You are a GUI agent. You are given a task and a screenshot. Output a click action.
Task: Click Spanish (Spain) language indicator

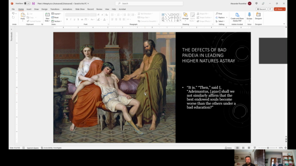[x=33, y=148]
